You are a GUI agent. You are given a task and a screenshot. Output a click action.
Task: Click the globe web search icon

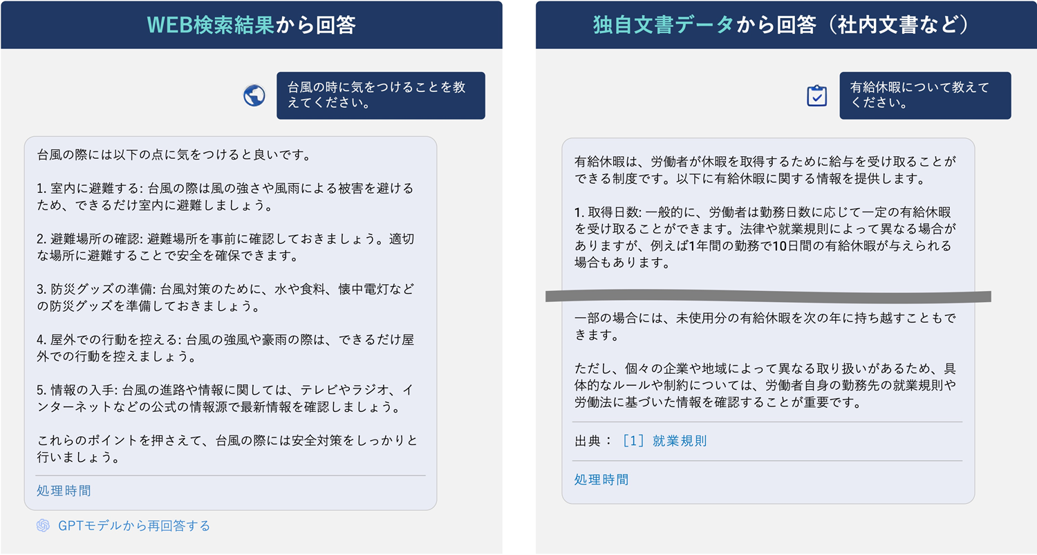click(x=254, y=95)
